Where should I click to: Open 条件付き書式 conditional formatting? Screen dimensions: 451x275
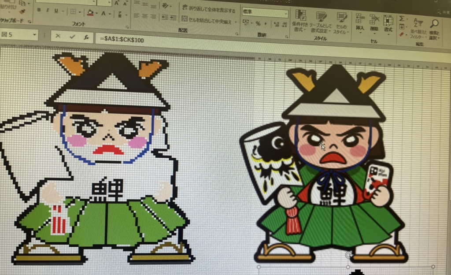pyautogui.click(x=299, y=21)
